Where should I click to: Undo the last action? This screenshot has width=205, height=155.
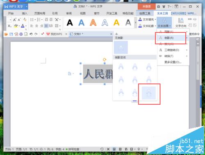click(x=31, y=34)
